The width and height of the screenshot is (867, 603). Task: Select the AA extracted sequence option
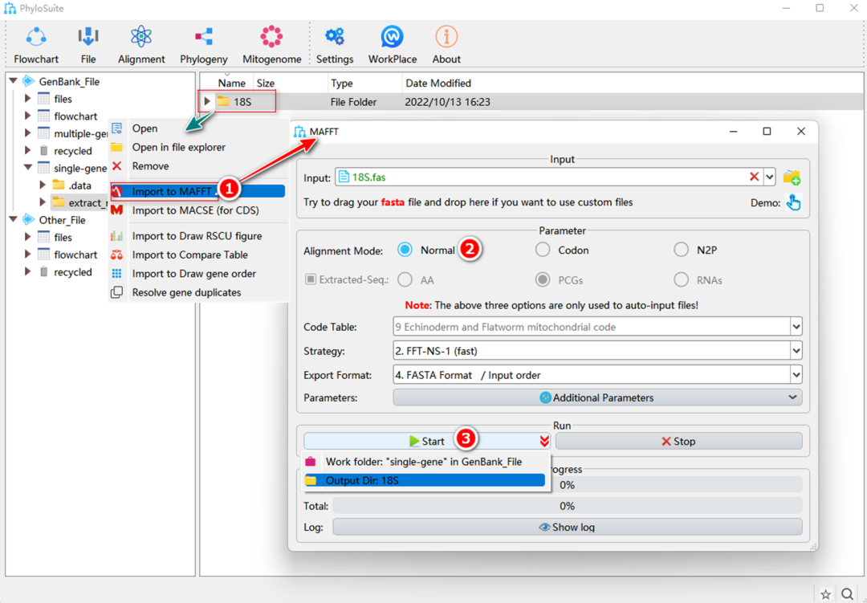(x=405, y=280)
